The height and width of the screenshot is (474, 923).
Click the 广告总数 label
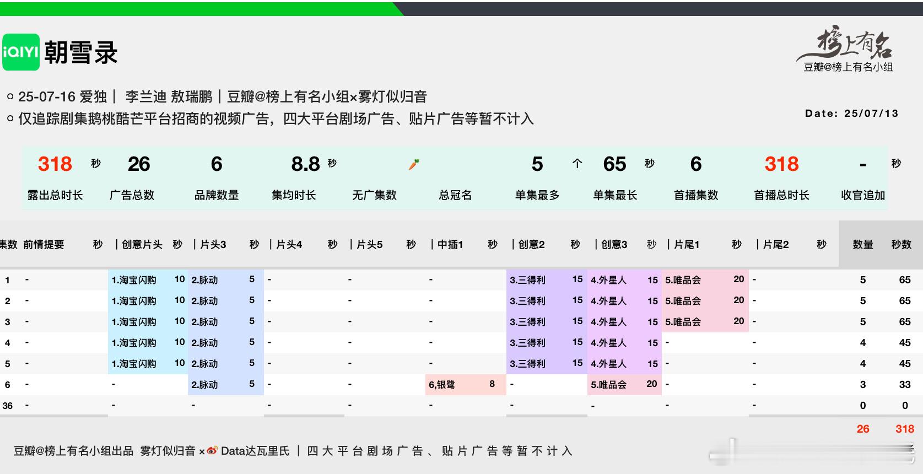(x=132, y=195)
